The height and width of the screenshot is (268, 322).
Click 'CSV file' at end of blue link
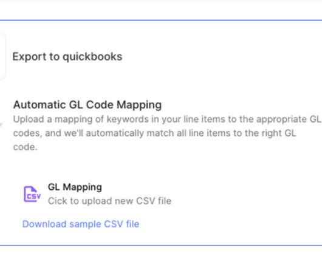pyautogui.click(x=122, y=224)
